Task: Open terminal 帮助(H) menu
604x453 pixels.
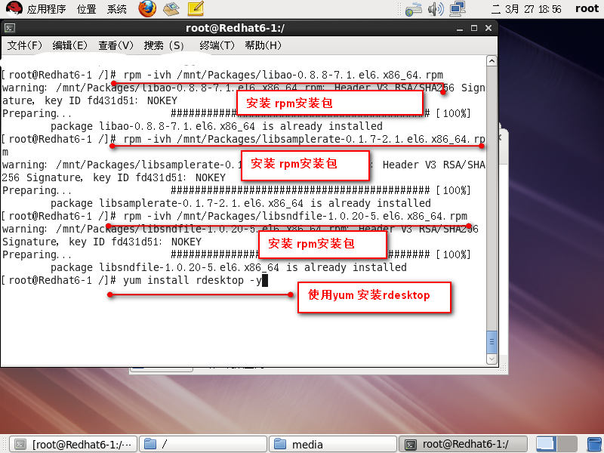Action: pyautogui.click(x=263, y=45)
